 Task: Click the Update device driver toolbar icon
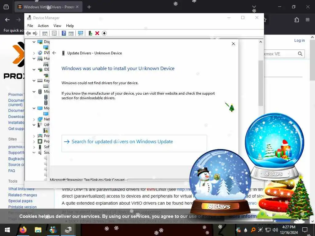pos(90,33)
